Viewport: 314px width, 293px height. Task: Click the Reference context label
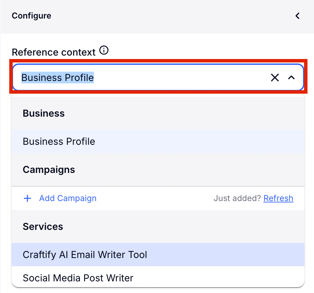(x=53, y=52)
